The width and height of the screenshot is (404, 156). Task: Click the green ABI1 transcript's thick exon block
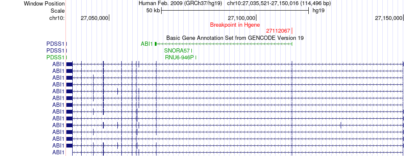pyautogui.click(x=156, y=44)
